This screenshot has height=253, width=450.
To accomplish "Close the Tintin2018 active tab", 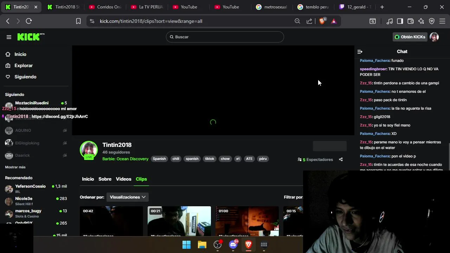I will coord(36,7).
